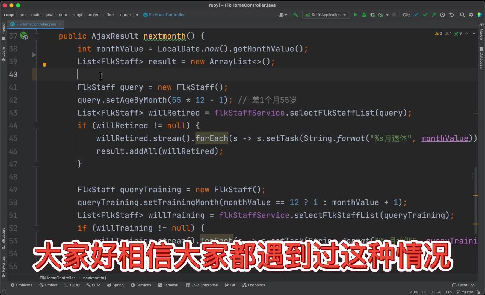Click the colorful Code With Me toolbox icon
485x295 pixels.
click(x=480, y=15)
